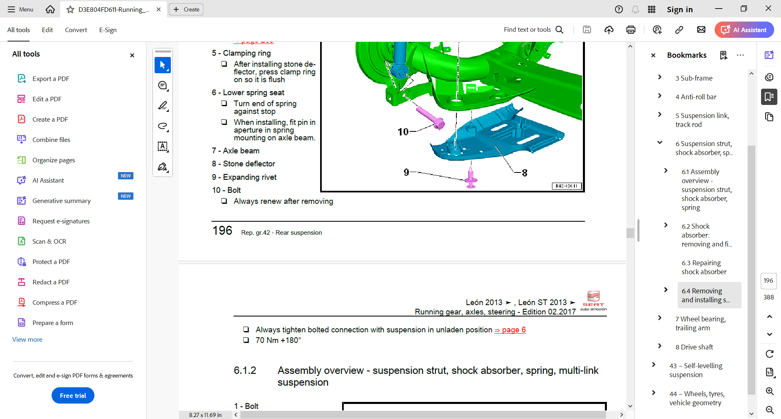
Task: Click the View more link
Action: pos(27,339)
